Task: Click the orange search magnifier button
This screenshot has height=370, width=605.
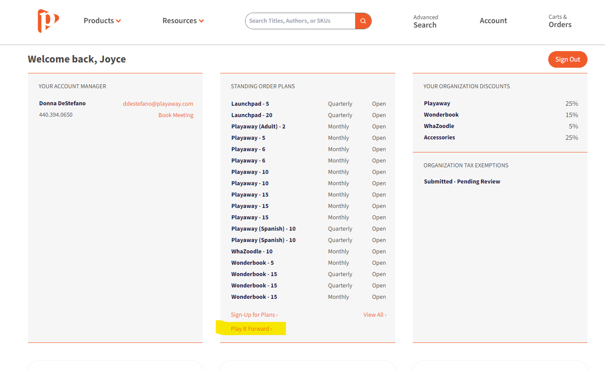Action: coord(363,21)
